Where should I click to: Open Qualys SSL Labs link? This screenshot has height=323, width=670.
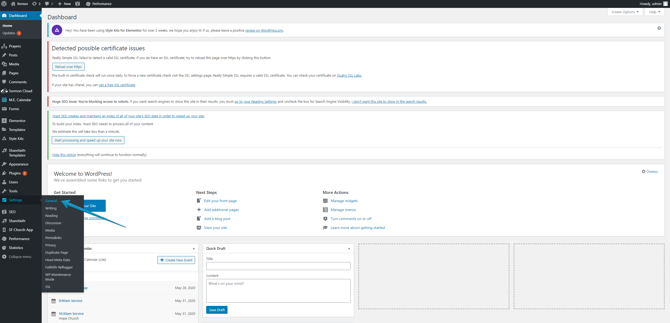click(349, 75)
